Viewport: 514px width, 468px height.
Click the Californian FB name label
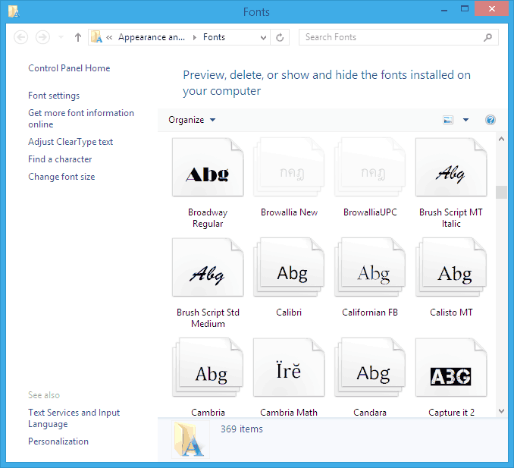[x=370, y=313]
